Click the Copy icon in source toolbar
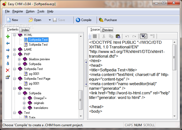The height and width of the screenshot is (130, 182). point(111,36)
